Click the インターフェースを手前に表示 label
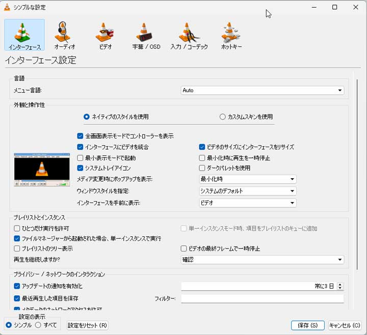 click(109, 203)
